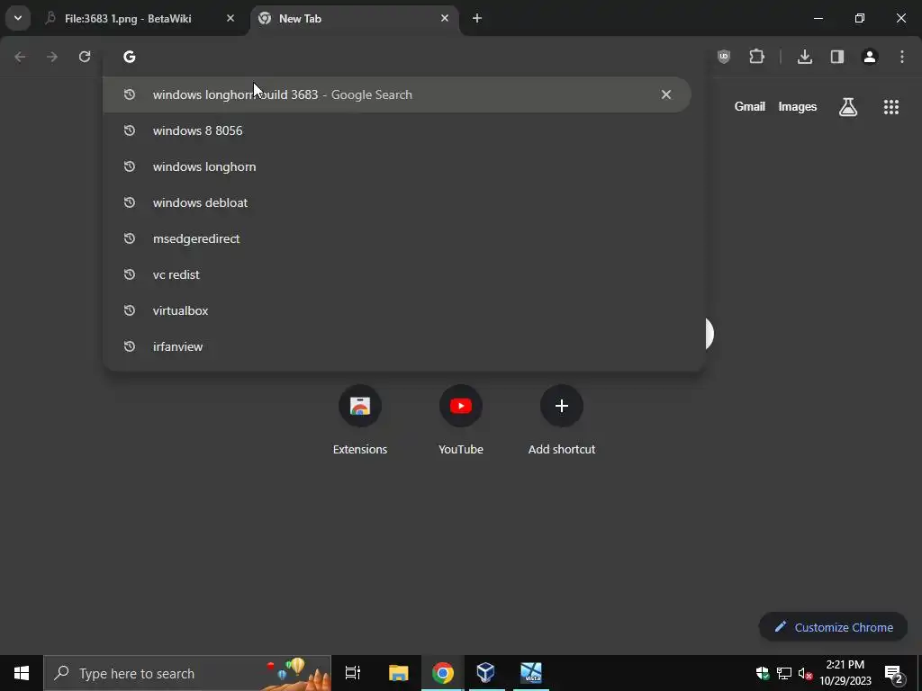Open the notification center icon
The width and height of the screenshot is (922, 691).
(894, 673)
